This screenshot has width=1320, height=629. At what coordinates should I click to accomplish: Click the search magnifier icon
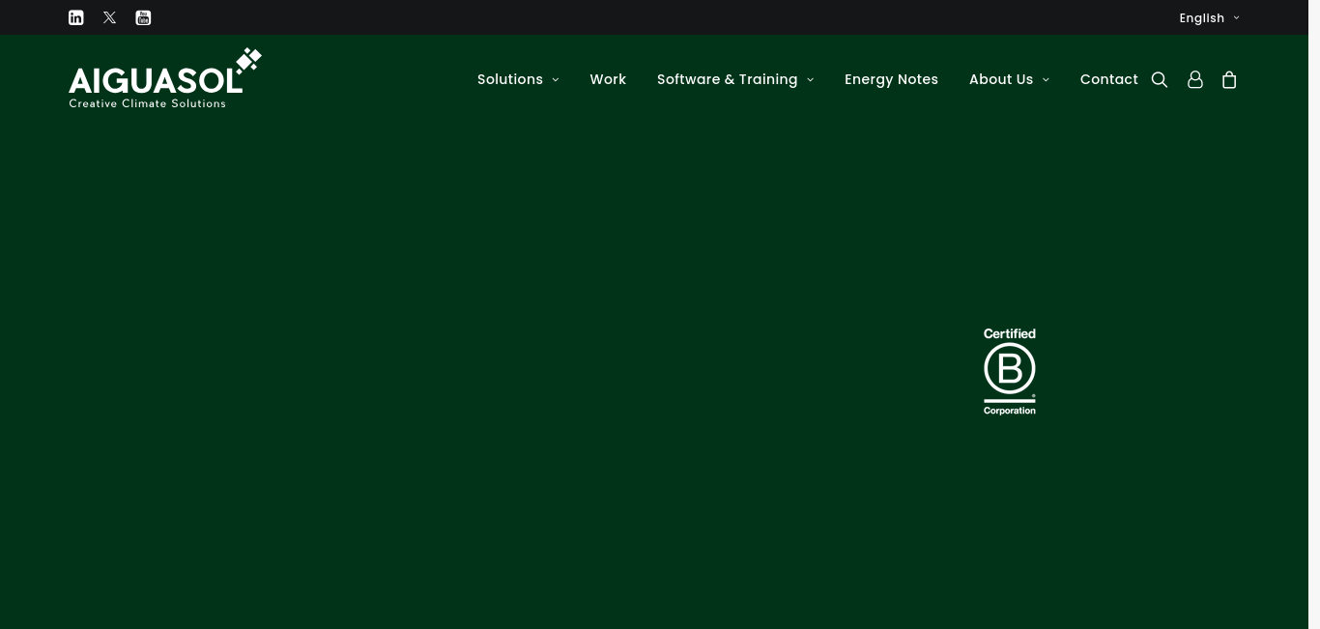[1160, 79]
